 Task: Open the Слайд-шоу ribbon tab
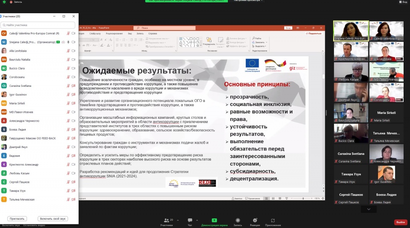pyautogui.click(x=95, y=34)
